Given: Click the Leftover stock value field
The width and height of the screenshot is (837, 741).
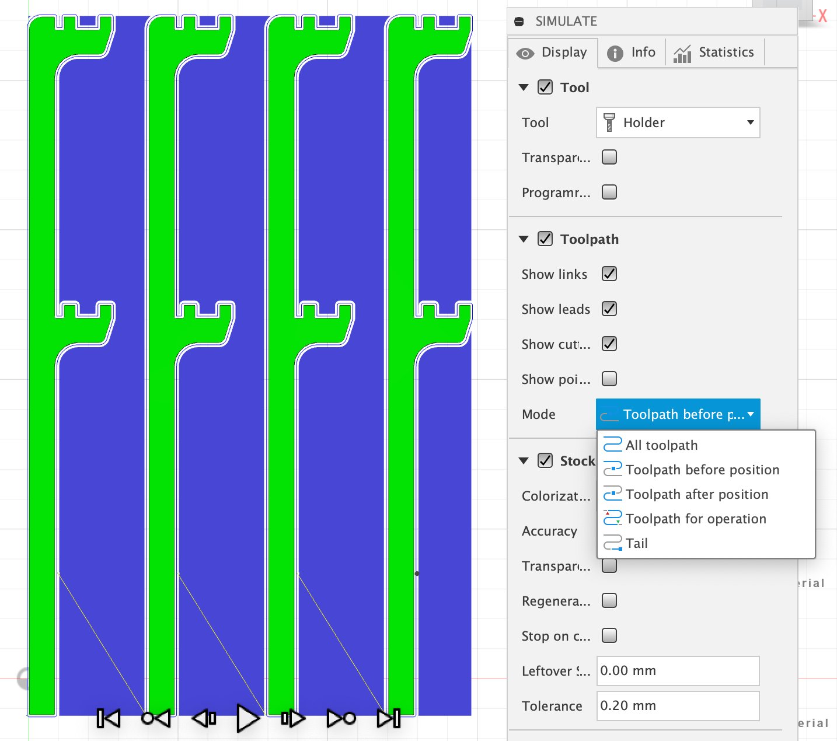Looking at the screenshot, I should [x=678, y=671].
